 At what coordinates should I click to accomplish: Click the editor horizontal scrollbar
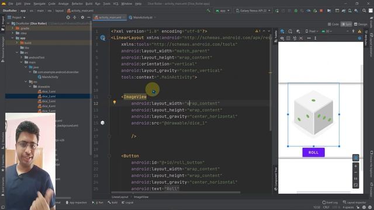click(176, 192)
